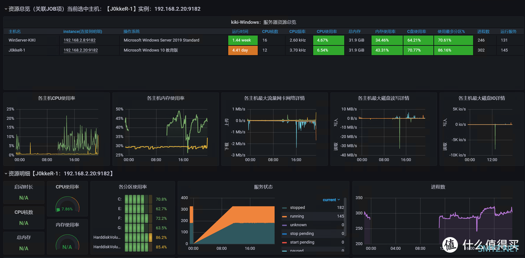Click the 服务状态 legend vertical scrollbar
525x258 pixels.
[x=345, y=217]
